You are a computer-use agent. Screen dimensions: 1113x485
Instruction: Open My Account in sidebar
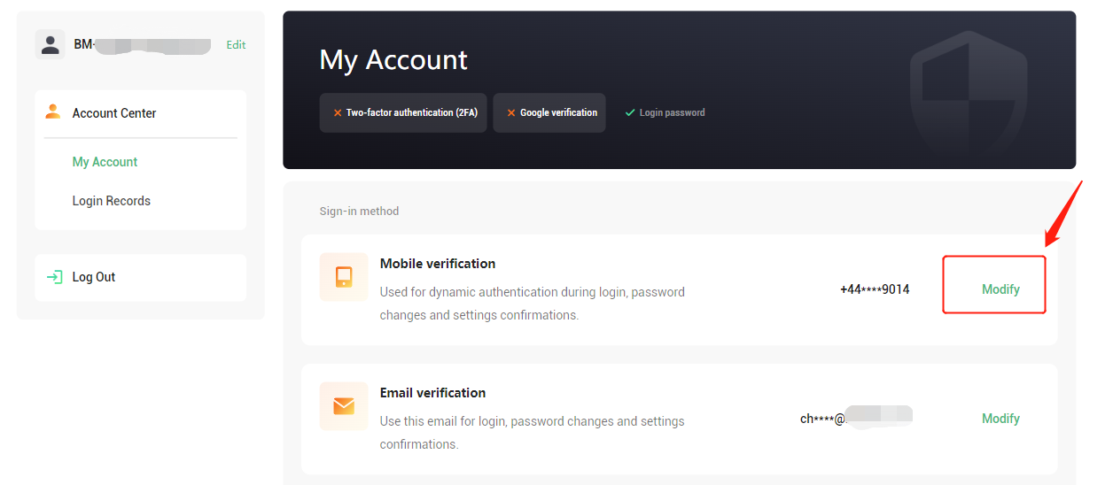click(x=105, y=162)
